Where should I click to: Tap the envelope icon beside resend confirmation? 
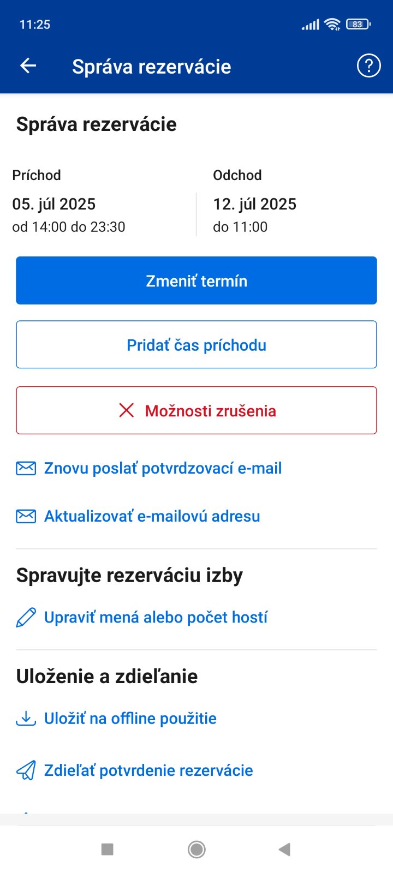click(x=26, y=468)
